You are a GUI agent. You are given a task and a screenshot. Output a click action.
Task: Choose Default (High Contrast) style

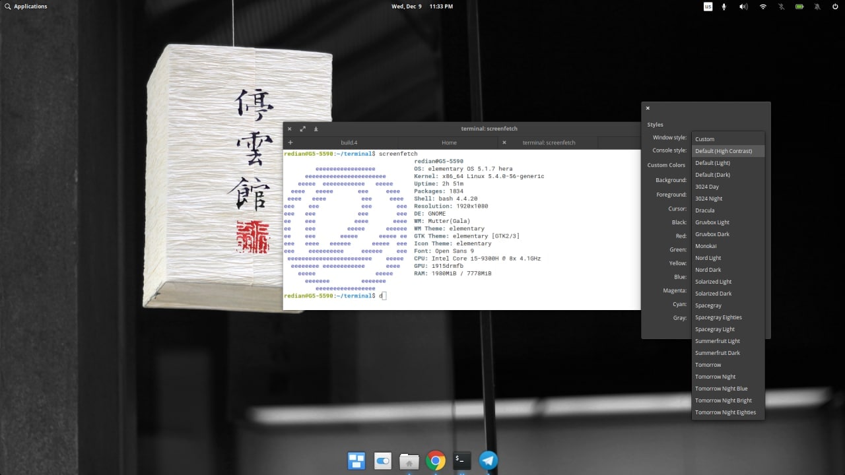[x=728, y=151]
